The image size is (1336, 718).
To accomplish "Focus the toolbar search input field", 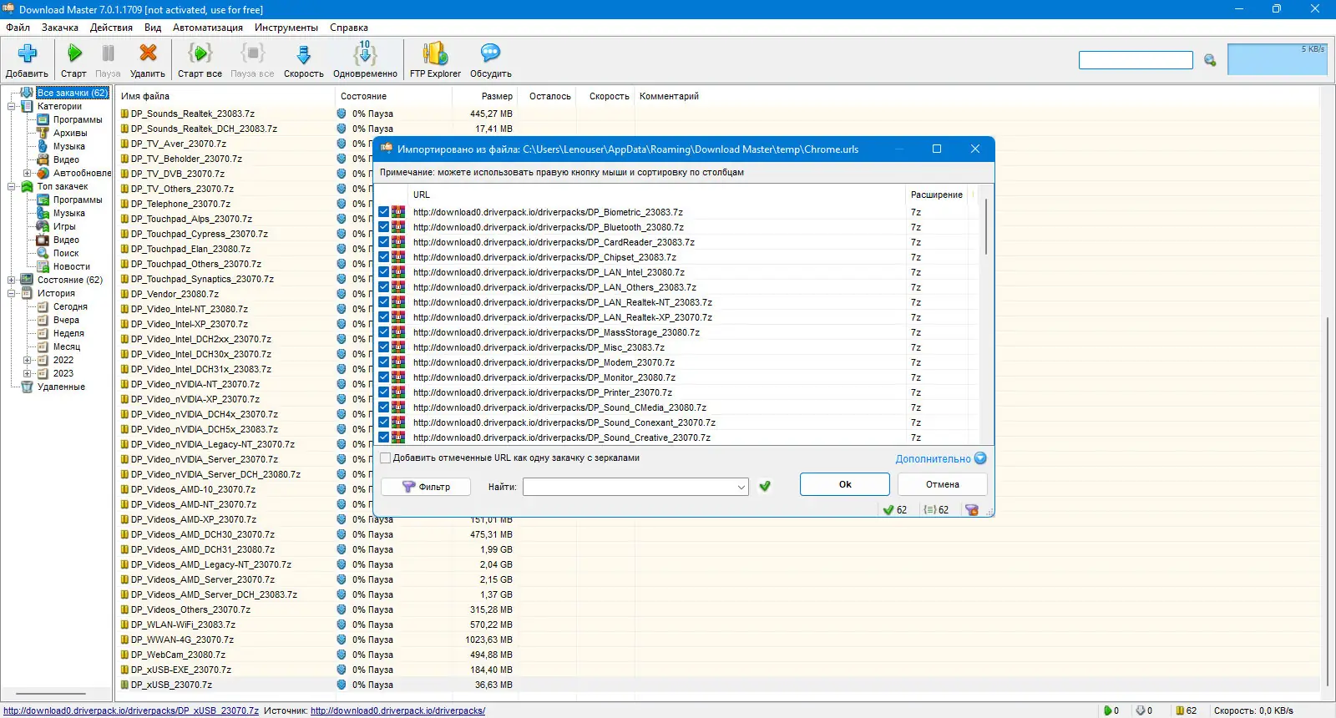I will coord(1136,60).
